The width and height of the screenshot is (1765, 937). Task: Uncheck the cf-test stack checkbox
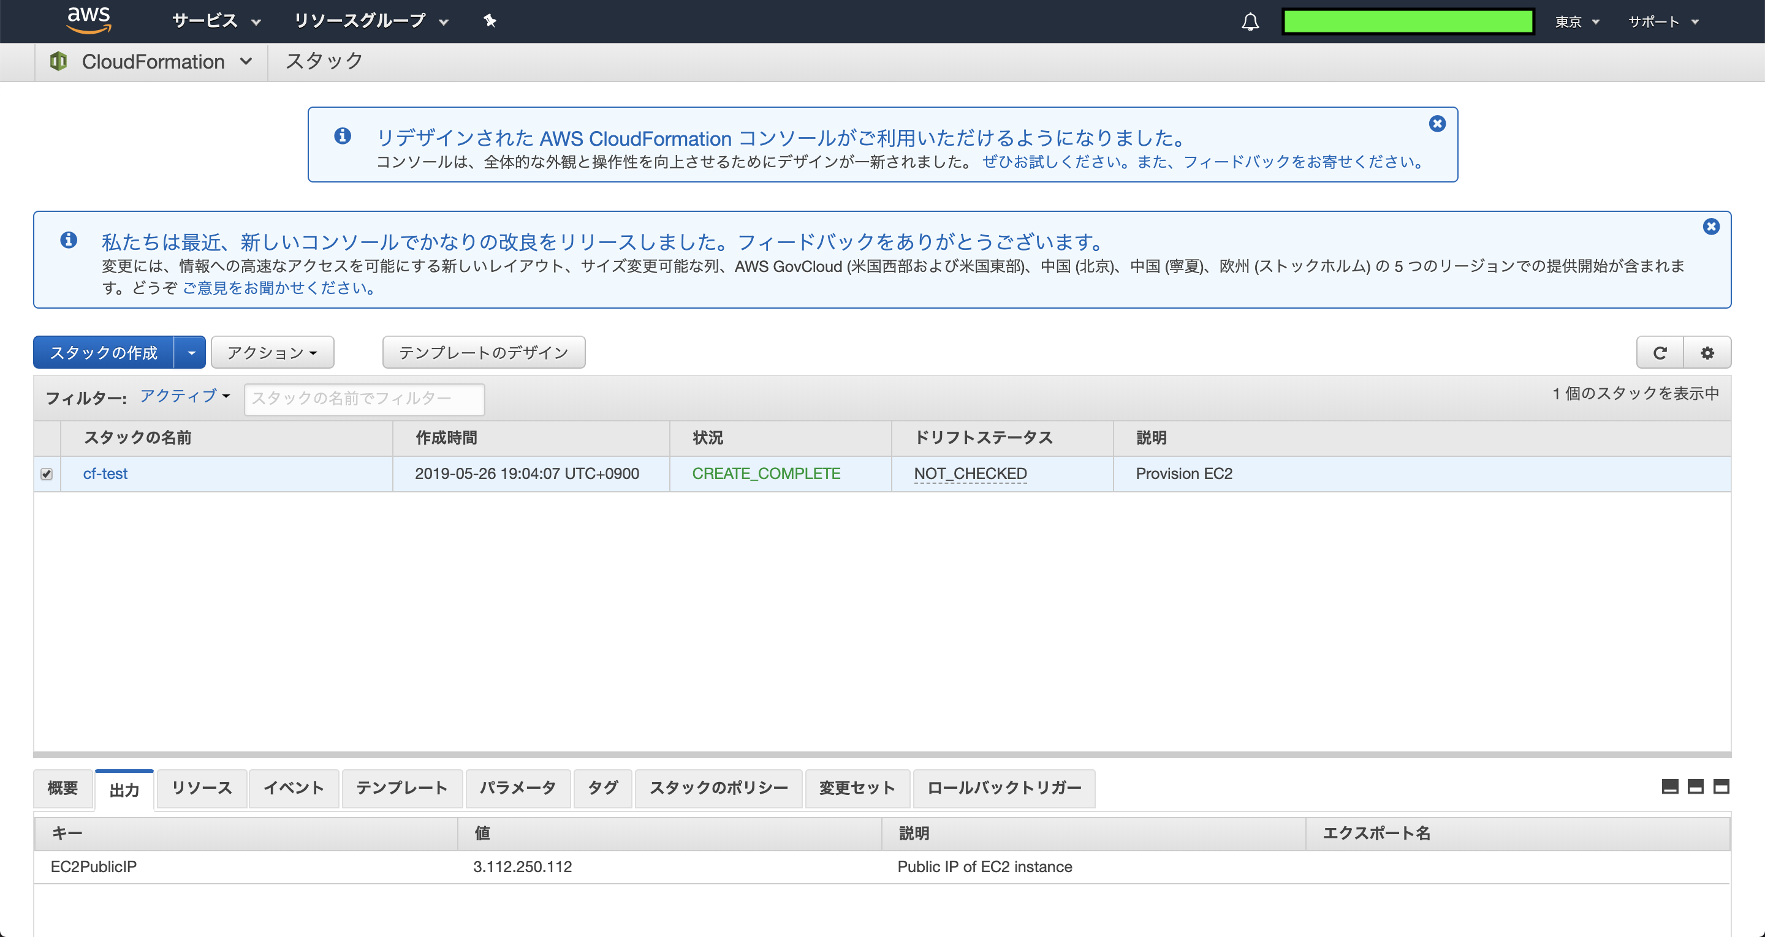coord(46,473)
